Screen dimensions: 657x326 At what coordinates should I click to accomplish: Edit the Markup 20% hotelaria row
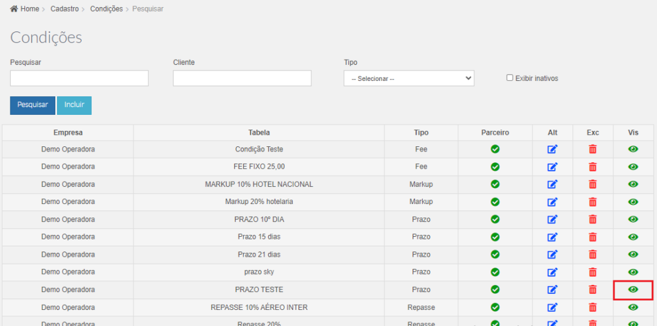click(552, 202)
